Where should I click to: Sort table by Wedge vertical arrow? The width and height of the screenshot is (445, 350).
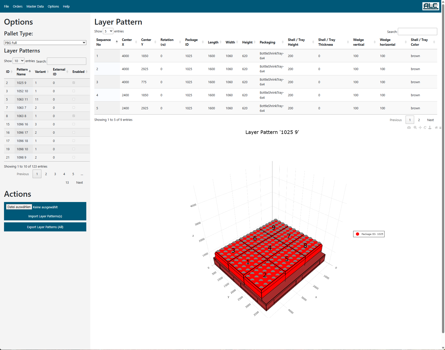(375, 42)
